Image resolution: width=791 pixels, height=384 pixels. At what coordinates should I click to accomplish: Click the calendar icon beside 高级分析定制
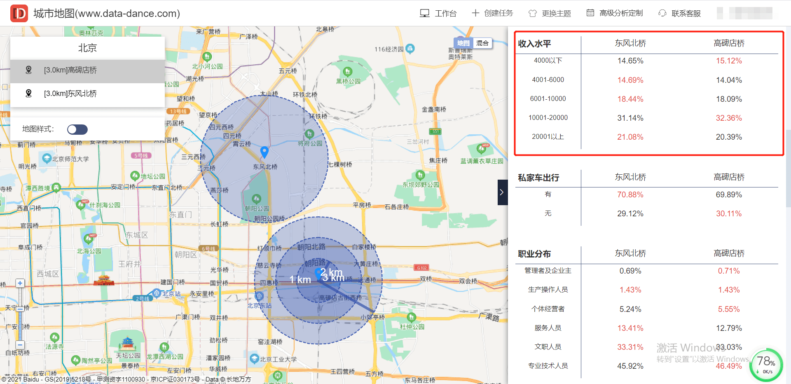590,13
